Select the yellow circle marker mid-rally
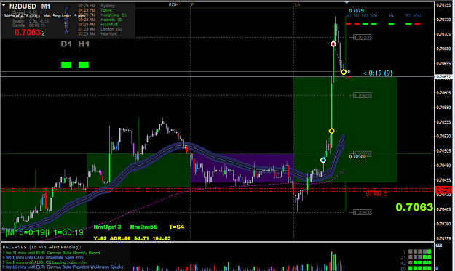The width and height of the screenshot is (455, 271). pyautogui.click(x=332, y=132)
